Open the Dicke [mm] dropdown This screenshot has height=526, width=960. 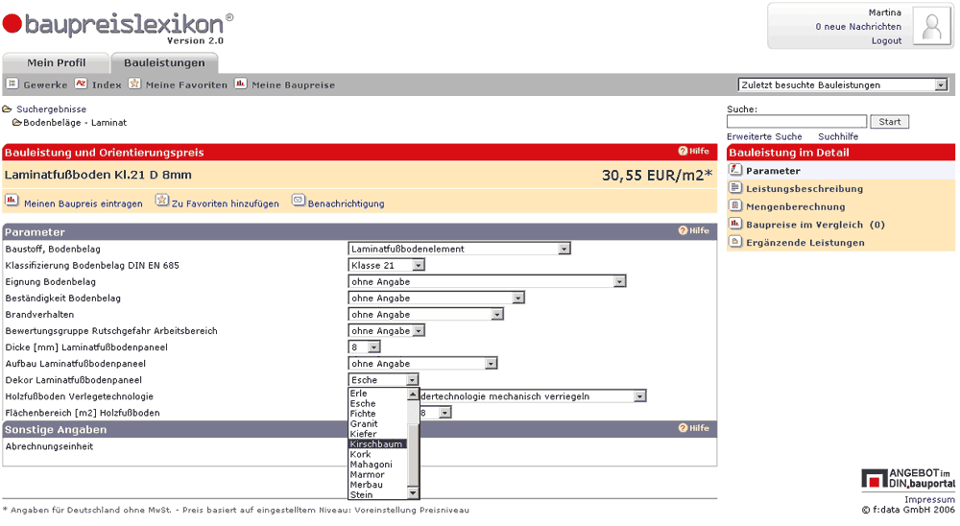364,347
